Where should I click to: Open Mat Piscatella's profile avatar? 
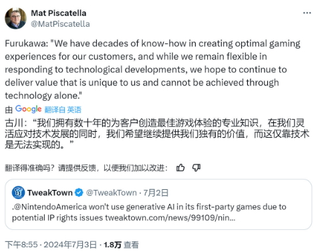tap(15, 18)
